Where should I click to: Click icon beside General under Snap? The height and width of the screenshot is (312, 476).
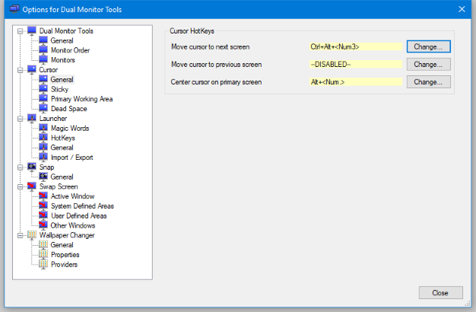click(43, 177)
